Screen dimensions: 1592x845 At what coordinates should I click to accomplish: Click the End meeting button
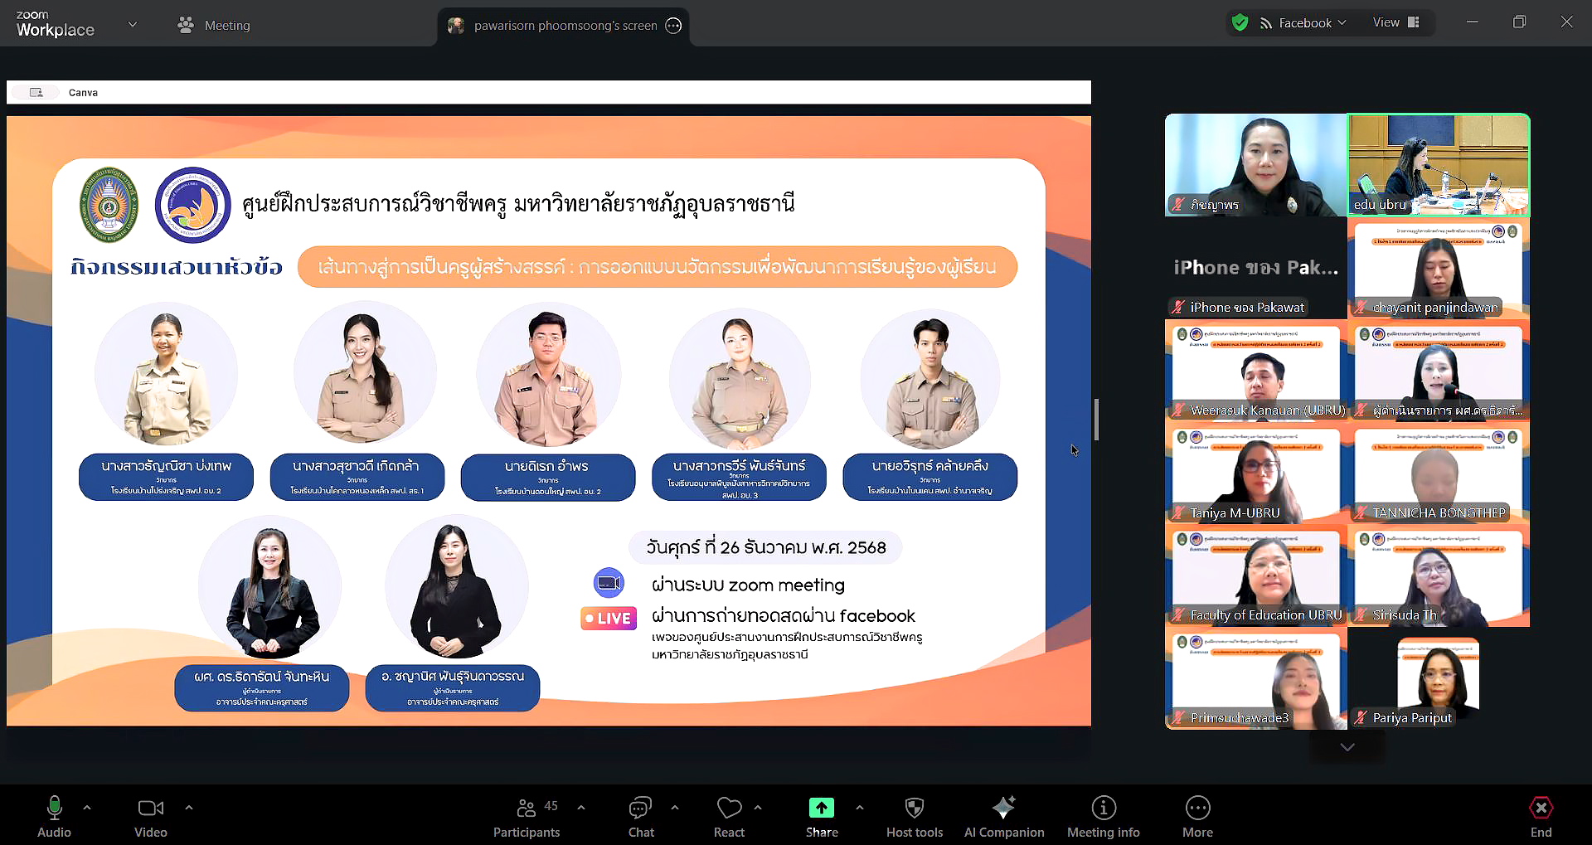coord(1541,817)
